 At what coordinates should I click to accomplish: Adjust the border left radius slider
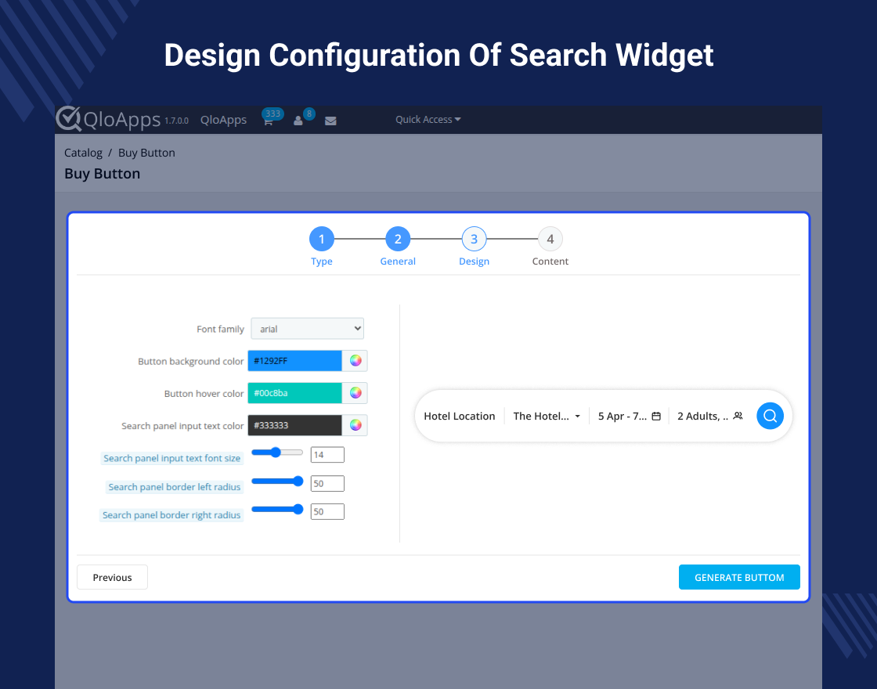(277, 481)
